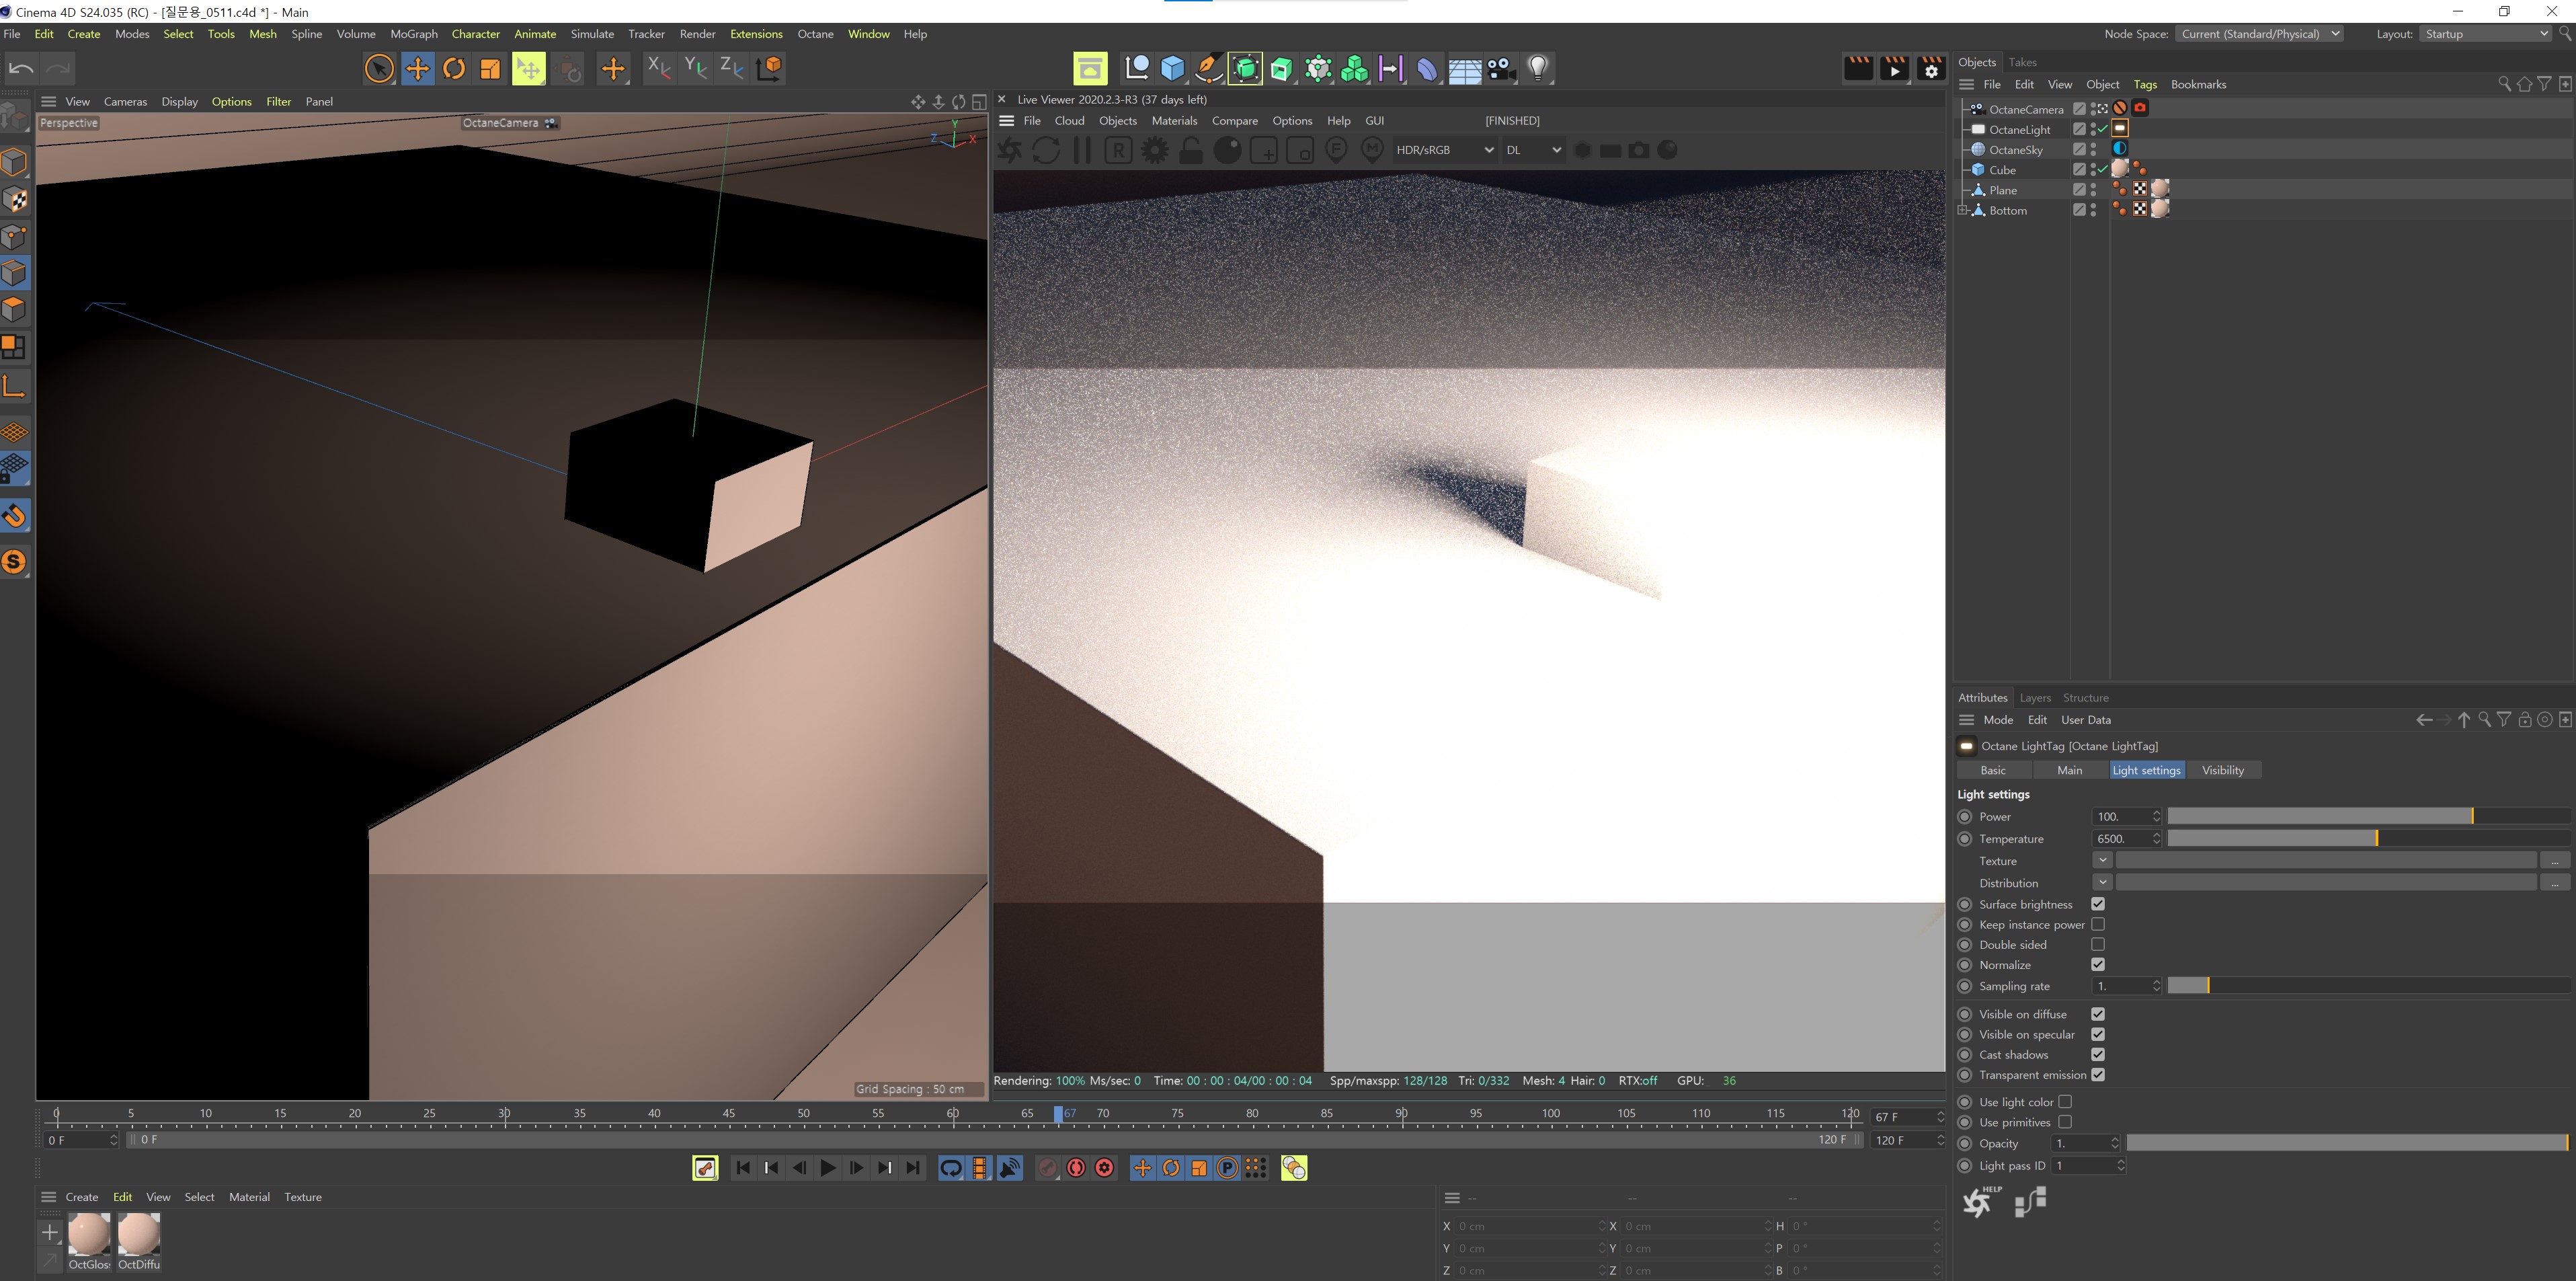Expand the Texture dropdown field

[x=2105, y=861]
